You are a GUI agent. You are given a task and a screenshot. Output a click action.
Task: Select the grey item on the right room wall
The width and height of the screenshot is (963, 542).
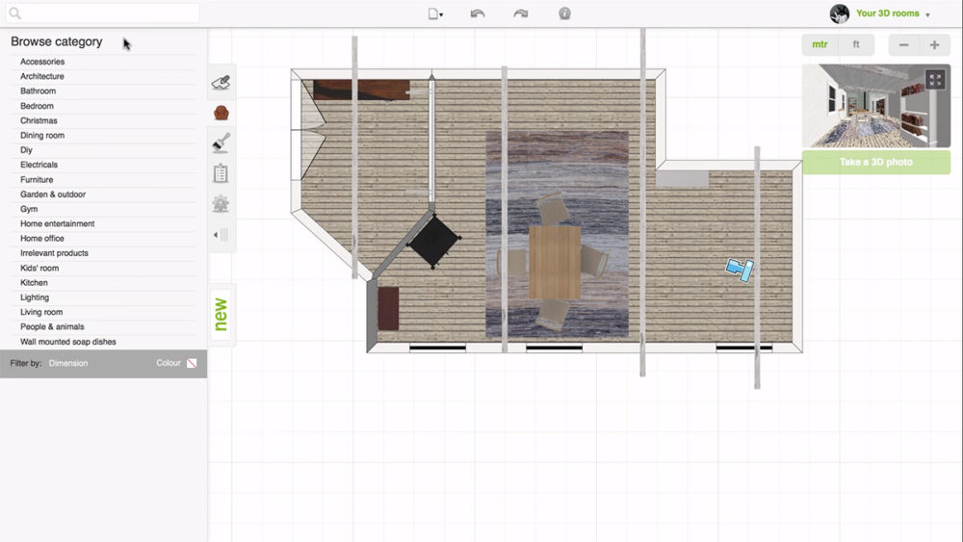683,179
